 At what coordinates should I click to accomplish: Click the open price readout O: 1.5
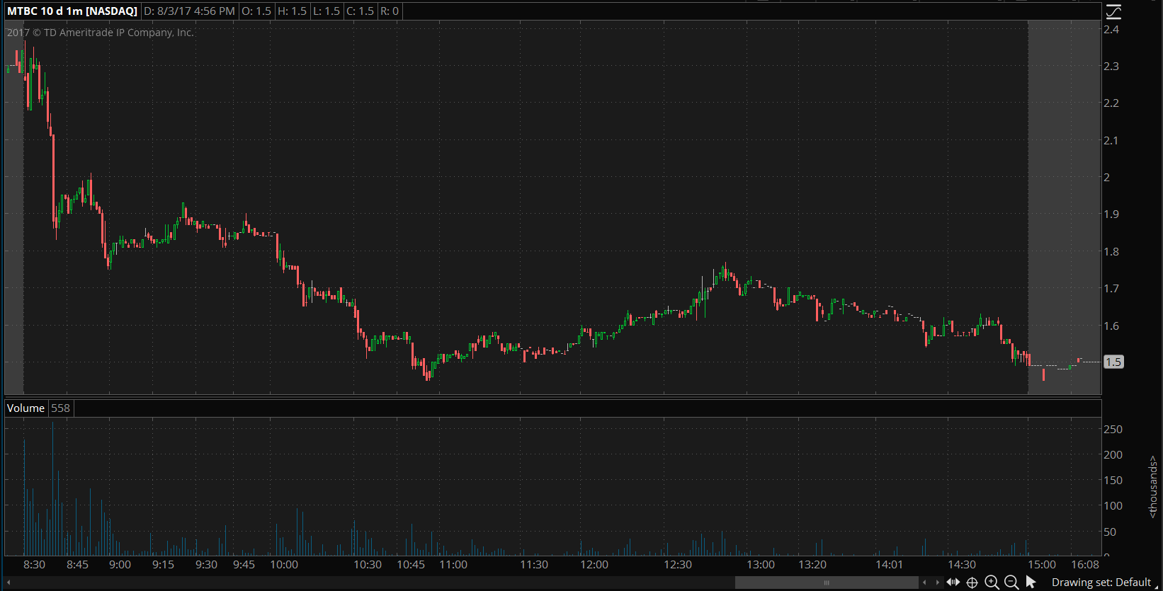coord(256,11)
